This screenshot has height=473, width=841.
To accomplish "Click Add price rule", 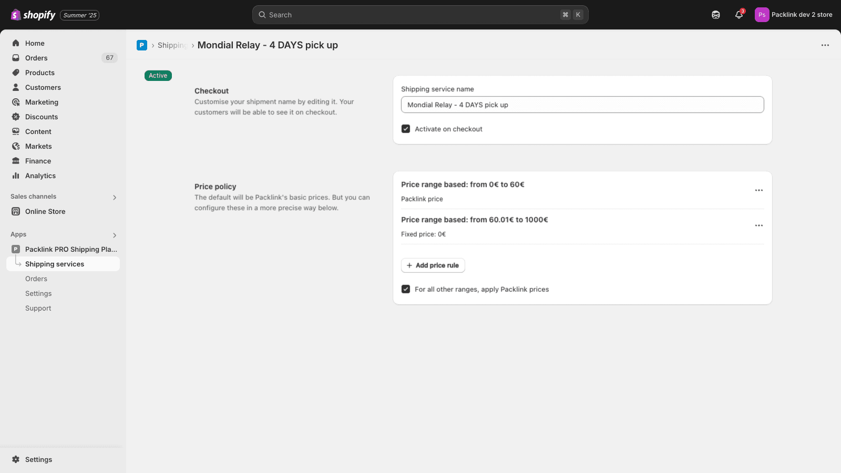I will pyautogui.click(x=433, y=265).
